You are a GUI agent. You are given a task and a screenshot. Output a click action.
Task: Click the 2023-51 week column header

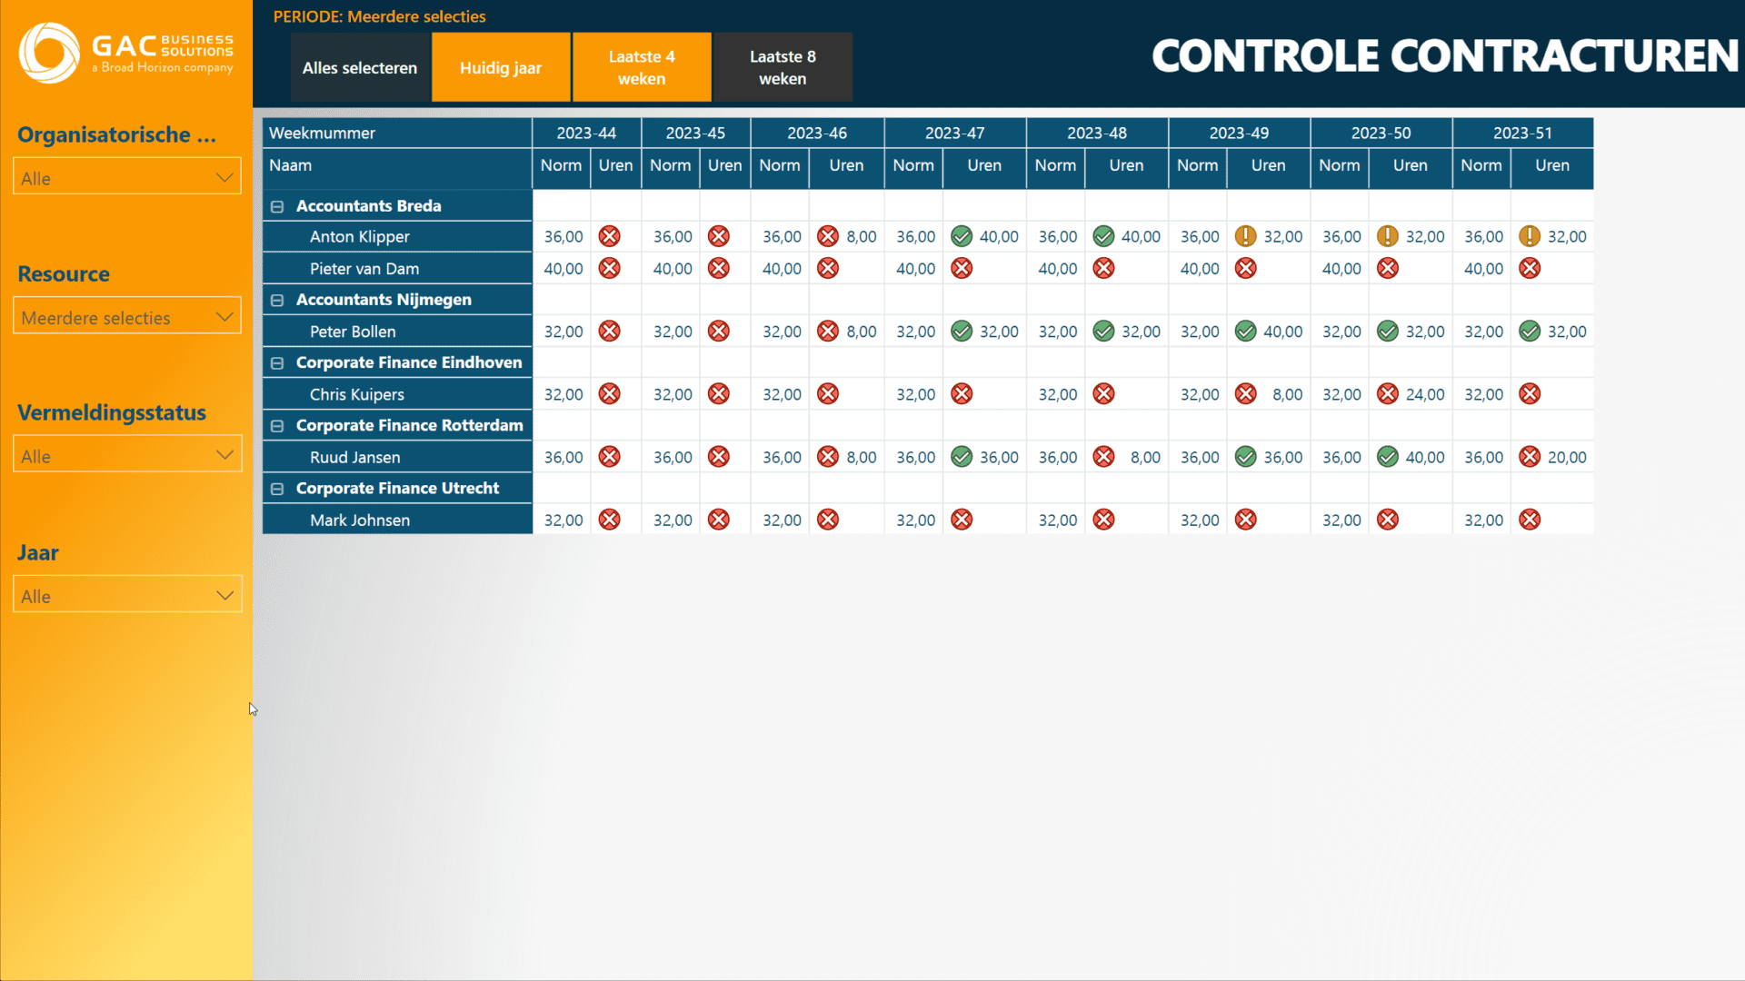[1523, 133]
